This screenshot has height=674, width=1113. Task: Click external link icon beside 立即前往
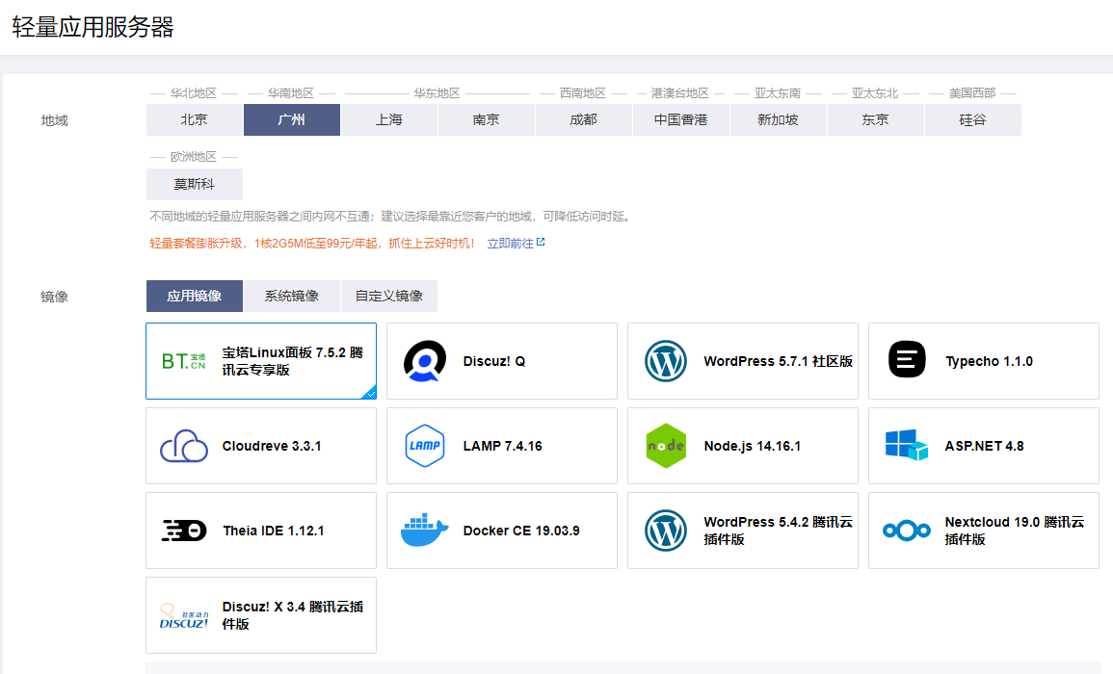(541, 243)
